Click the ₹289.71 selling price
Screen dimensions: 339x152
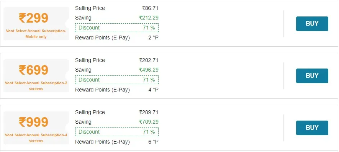149,113
